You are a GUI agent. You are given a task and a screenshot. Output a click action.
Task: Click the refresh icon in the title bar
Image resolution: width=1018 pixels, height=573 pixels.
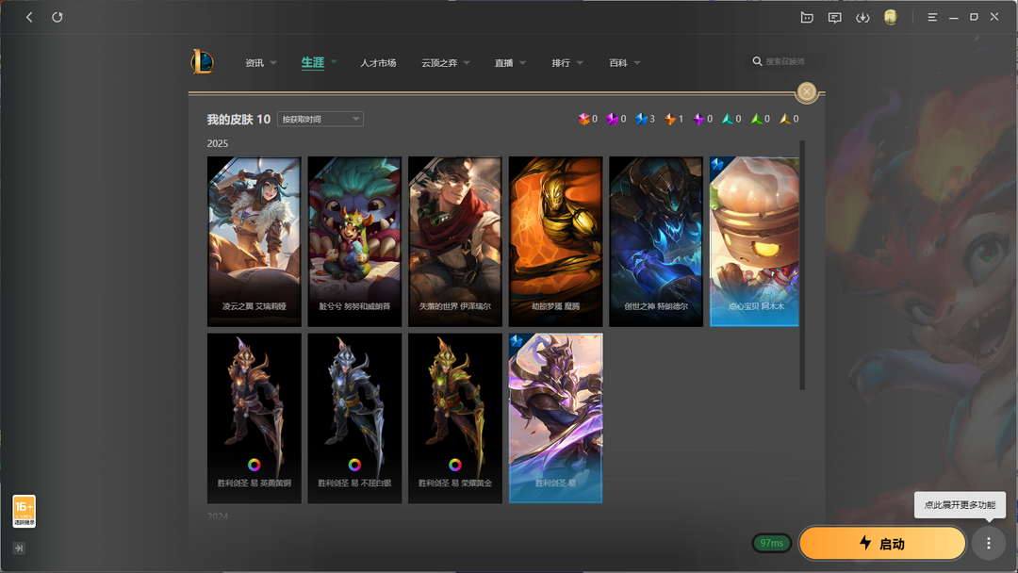[57, 18]
